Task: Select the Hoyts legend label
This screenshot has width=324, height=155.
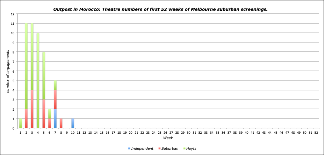Action: click(x=191, y=149)
